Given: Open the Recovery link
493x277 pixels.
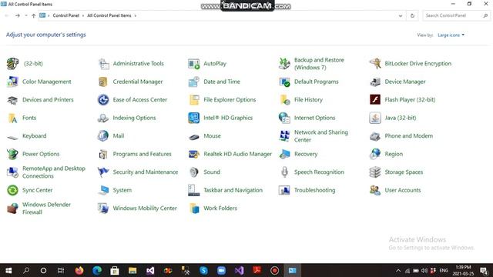Looking at the screenshot, I should pos(306,154).
